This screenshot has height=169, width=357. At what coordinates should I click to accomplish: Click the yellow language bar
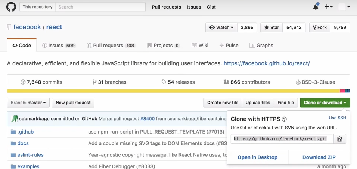[x=172, y=91]
